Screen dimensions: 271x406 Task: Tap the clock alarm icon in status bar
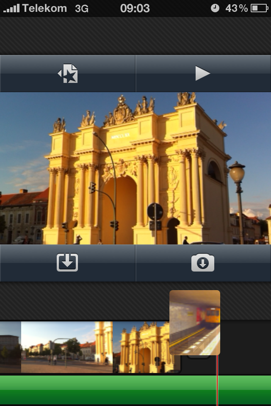(215, 8)
